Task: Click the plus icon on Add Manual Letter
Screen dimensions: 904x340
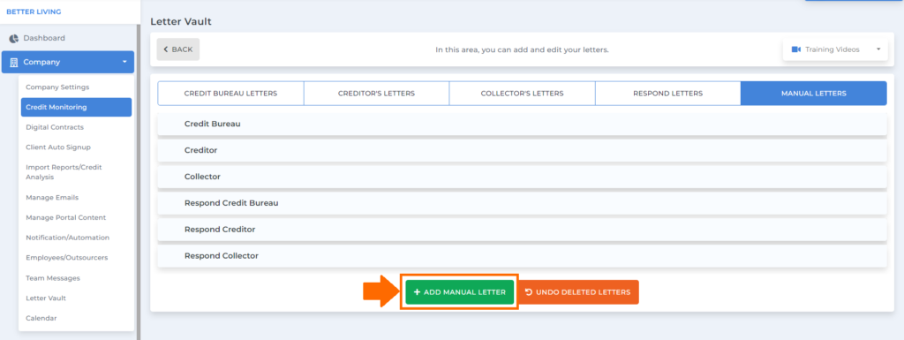Action: coord(417,292)
